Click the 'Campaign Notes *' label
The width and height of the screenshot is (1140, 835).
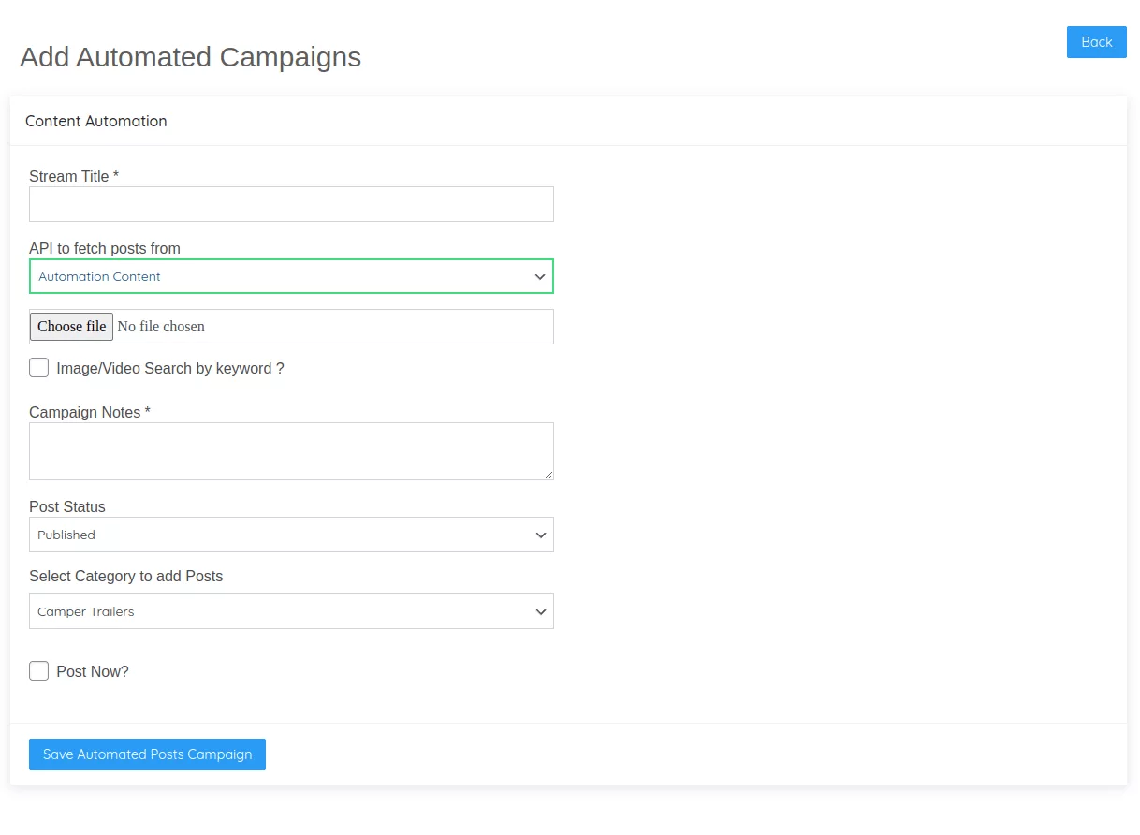[x=90, y=412]
